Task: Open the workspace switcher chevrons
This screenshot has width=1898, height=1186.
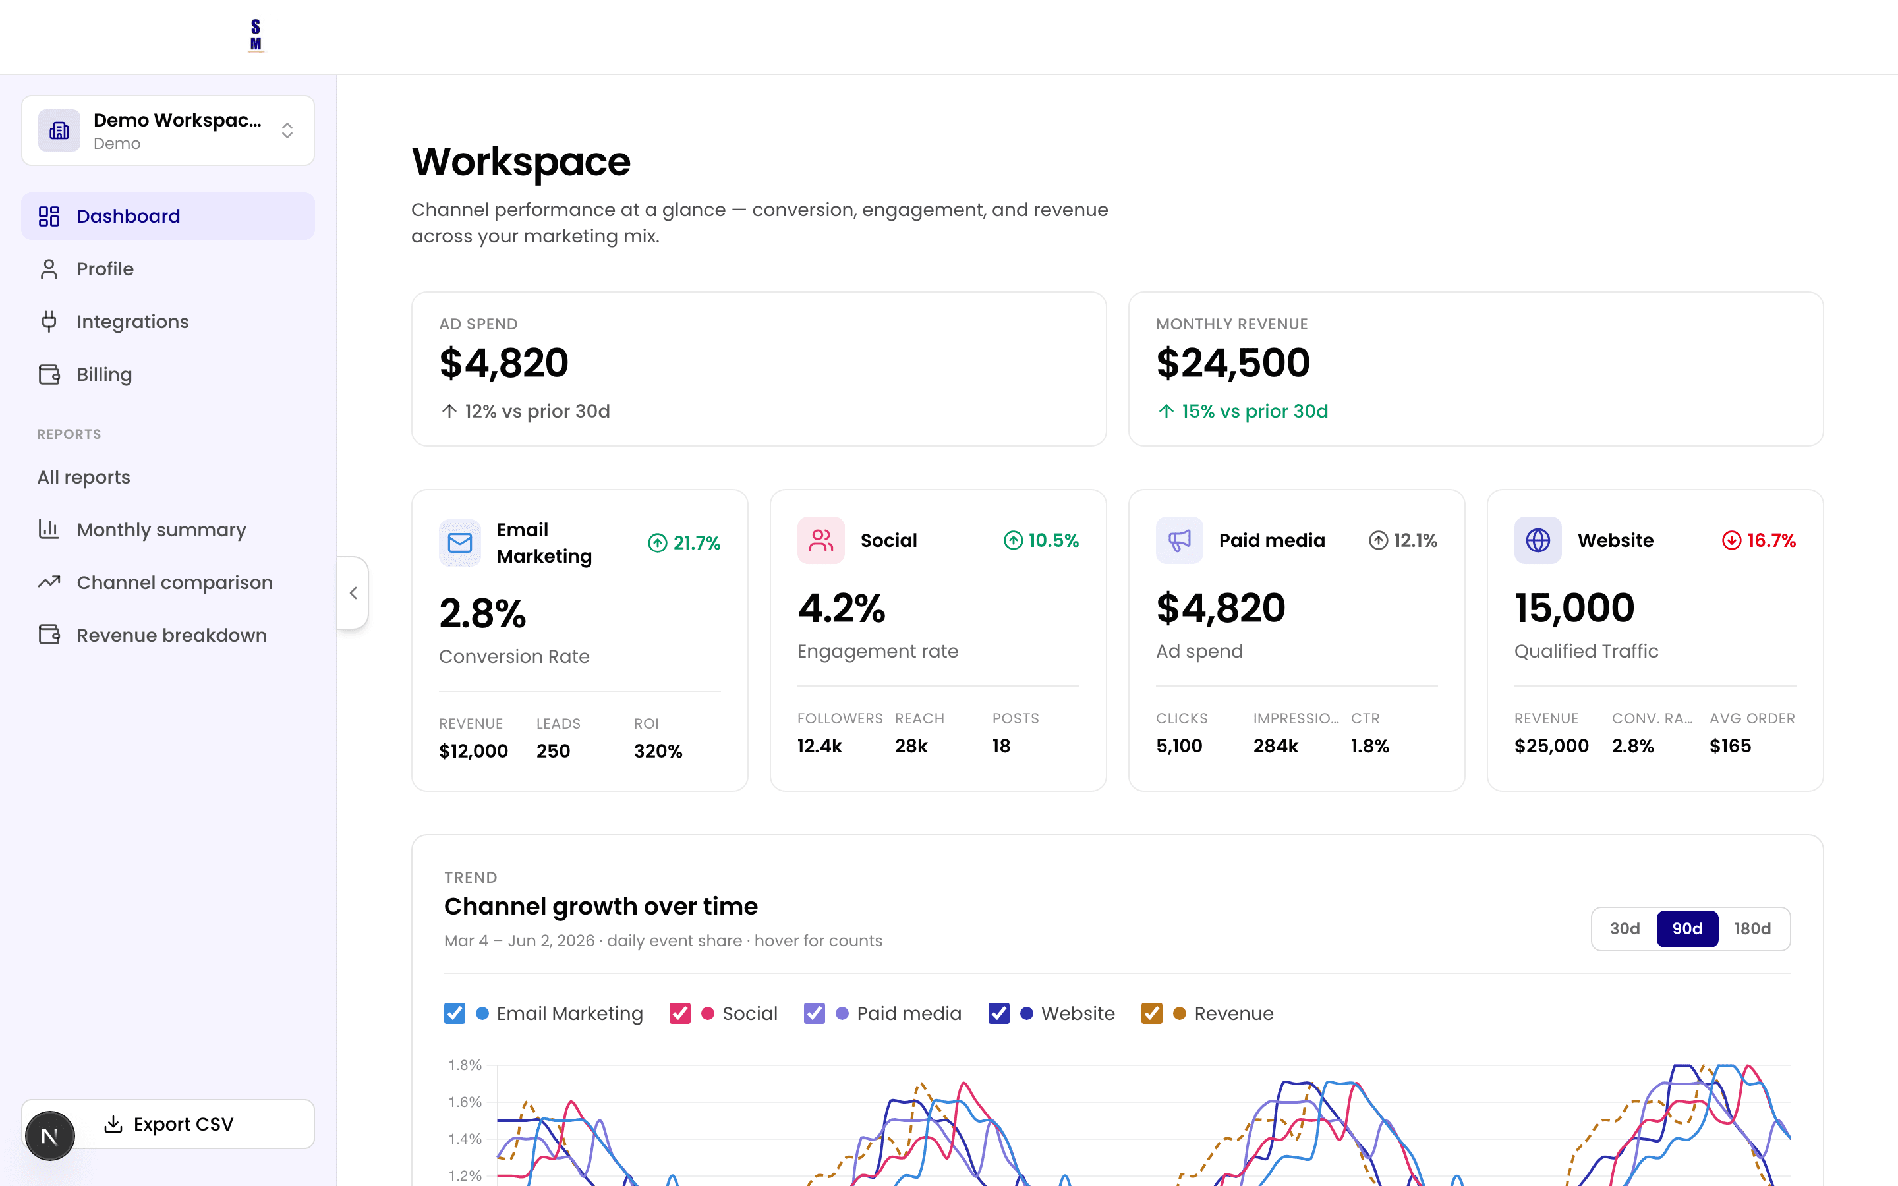Action: pos(287,130)
